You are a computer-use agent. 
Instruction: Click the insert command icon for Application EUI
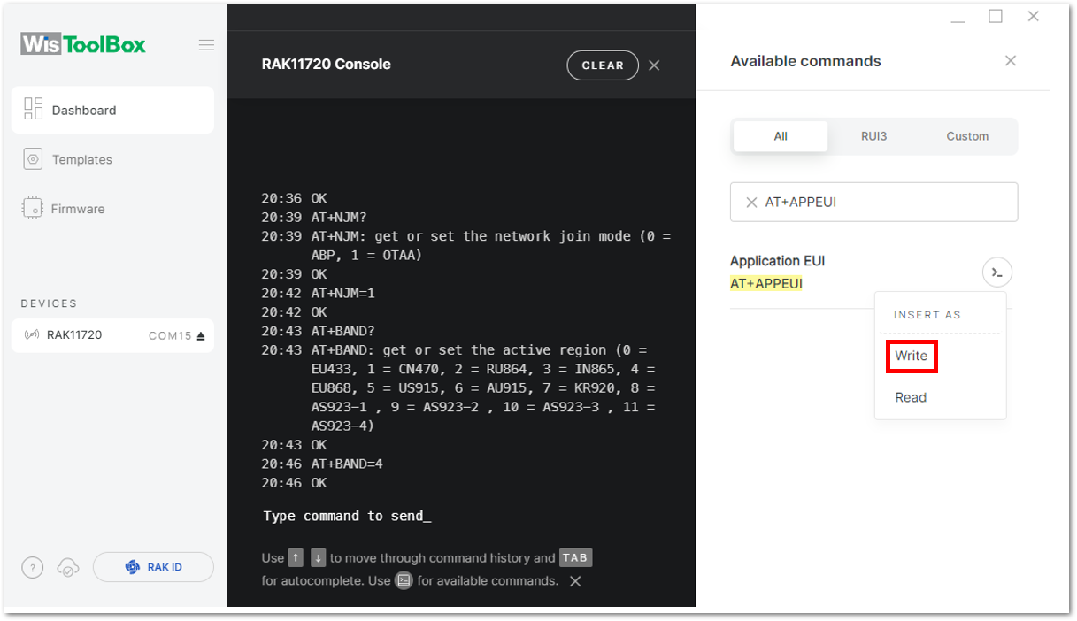(x=997, y=272)
